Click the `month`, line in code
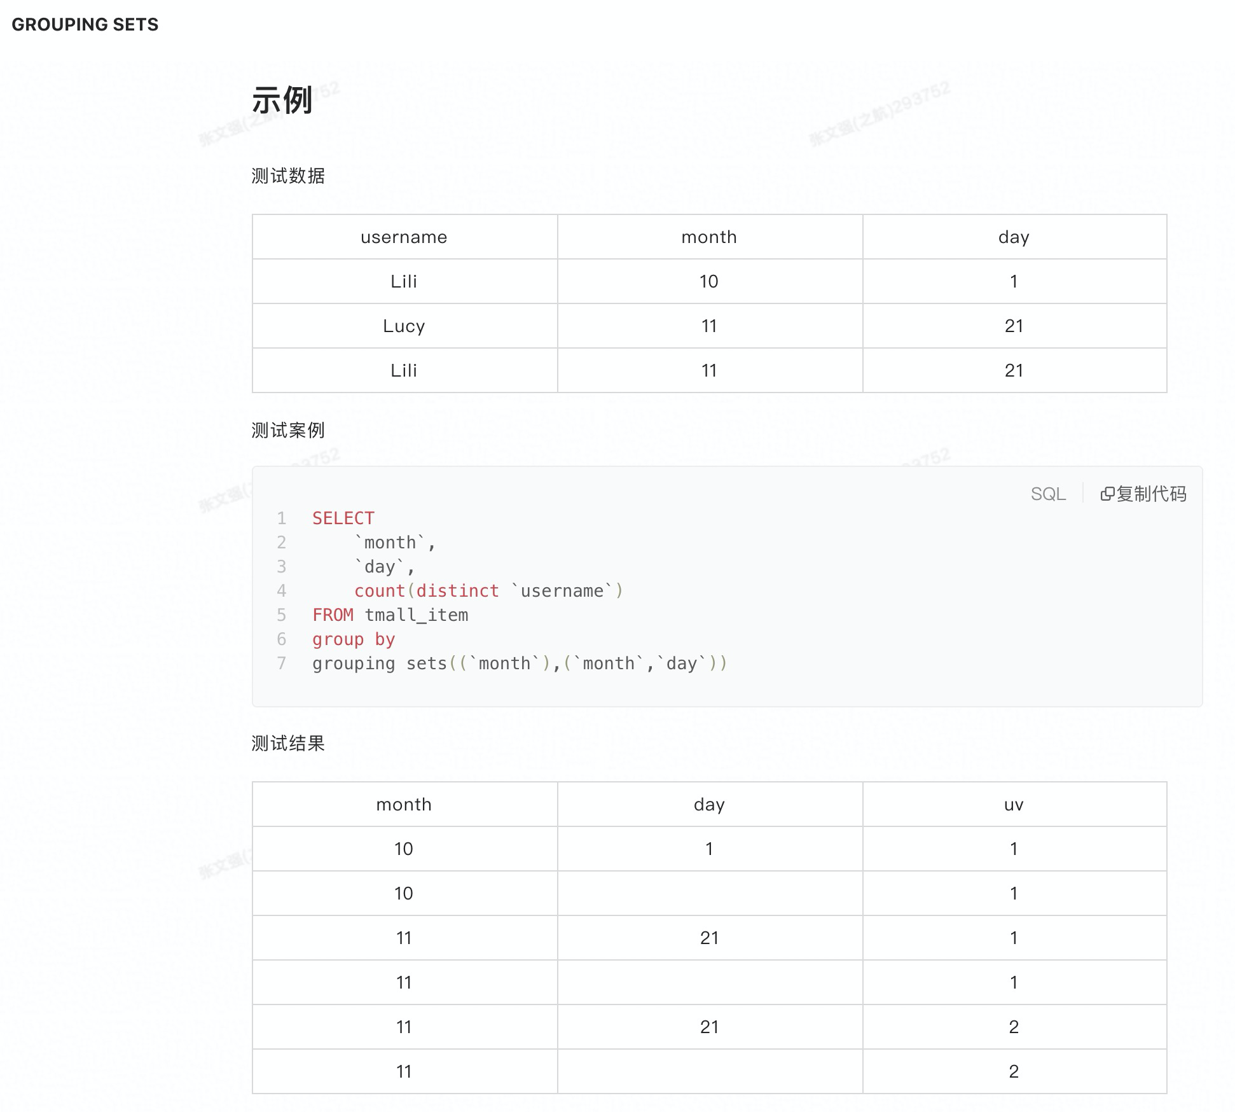Viewport: 1235px width, 1112px height. click(395, 543)
